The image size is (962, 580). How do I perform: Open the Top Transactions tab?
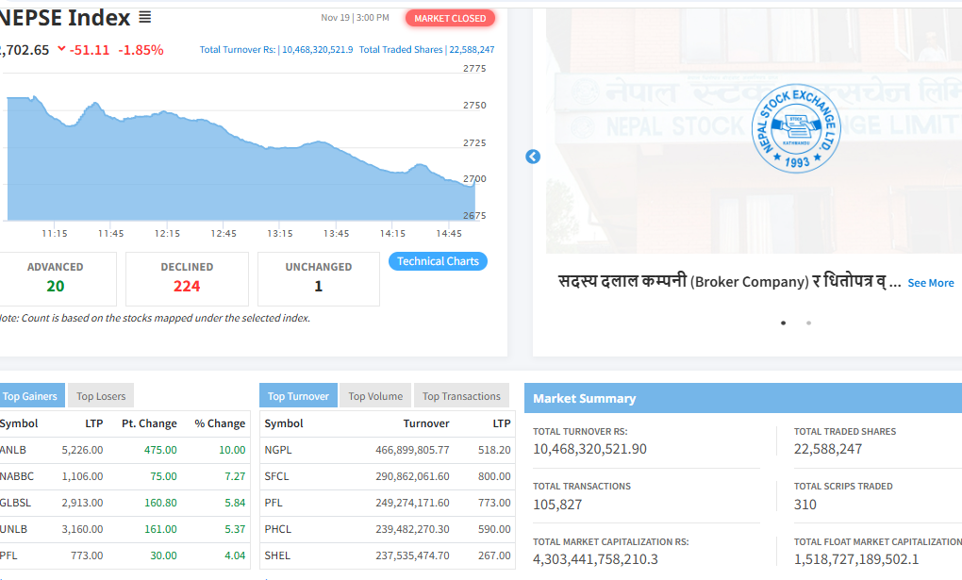461,396
